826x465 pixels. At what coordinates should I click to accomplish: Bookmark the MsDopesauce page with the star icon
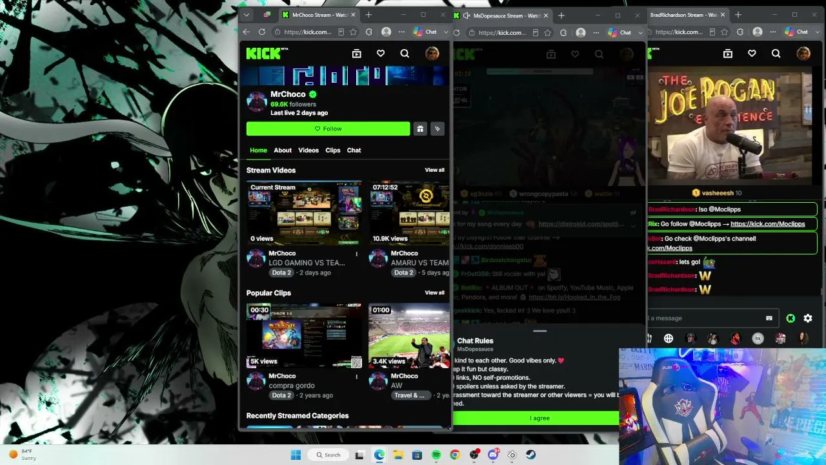[x=548, y=32]
